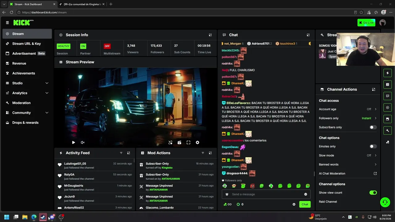The height and width of the screenshot is (222, 395).
Task: Open the Achievements page
Action: point(27,73)
